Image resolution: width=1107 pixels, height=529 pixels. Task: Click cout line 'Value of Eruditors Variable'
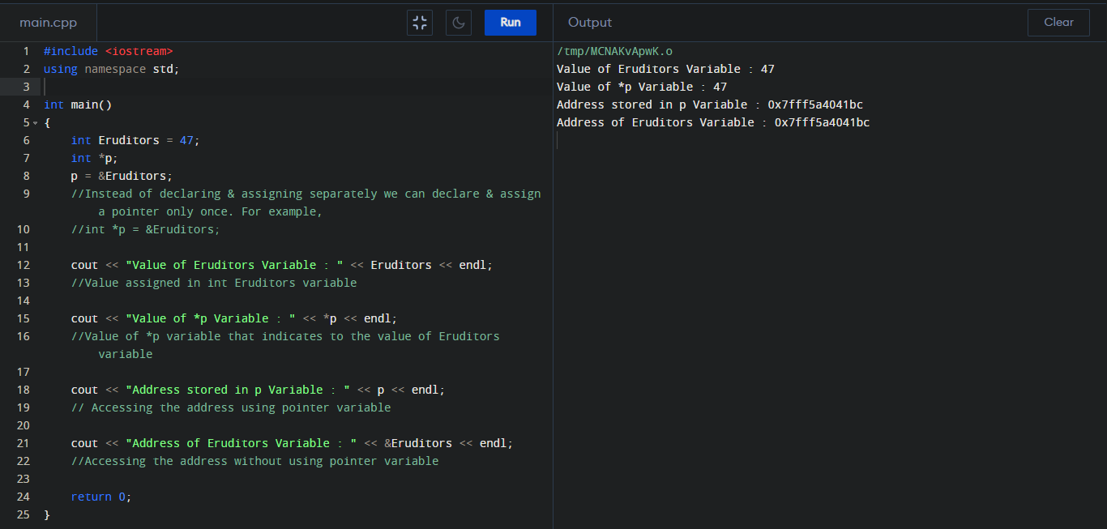pos(281,265)
